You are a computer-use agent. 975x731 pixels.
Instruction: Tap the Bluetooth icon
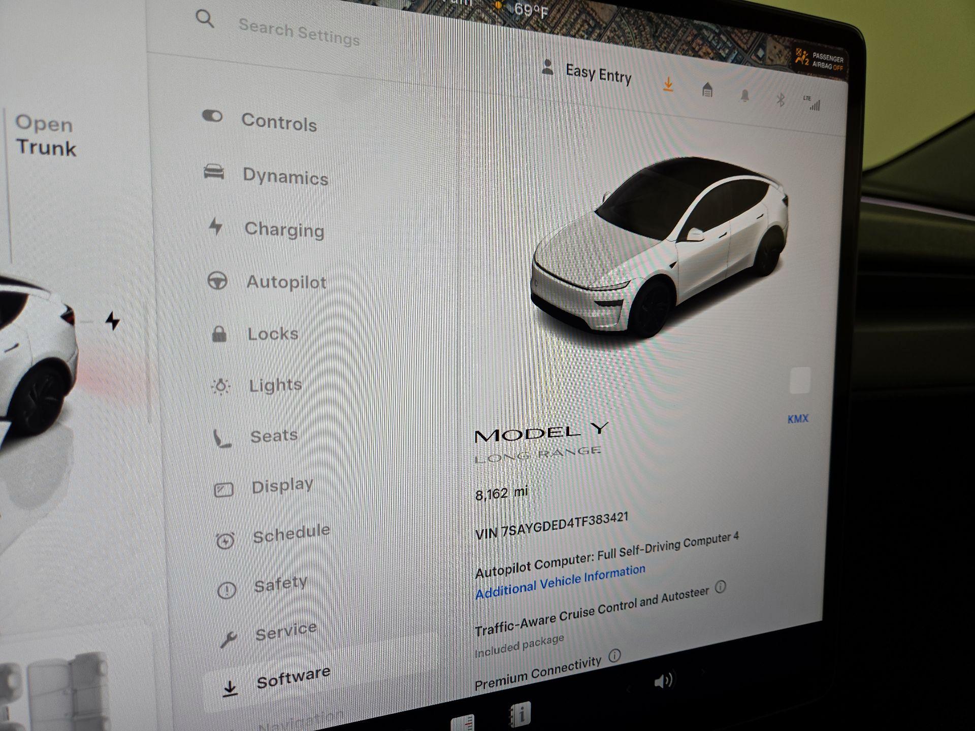point(781,99)
